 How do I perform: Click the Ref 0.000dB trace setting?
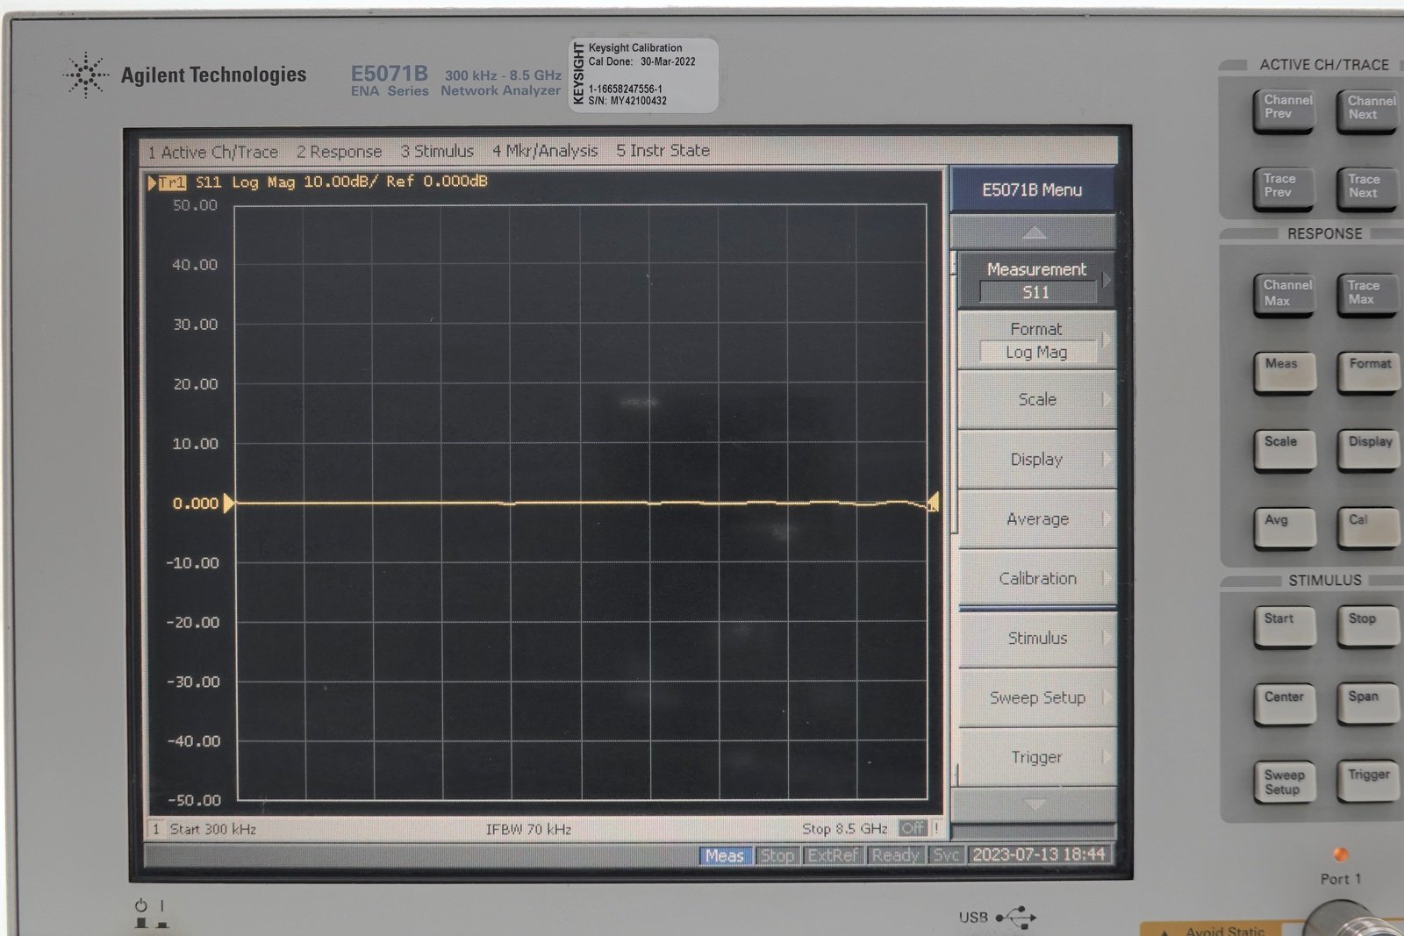point(436,182)
